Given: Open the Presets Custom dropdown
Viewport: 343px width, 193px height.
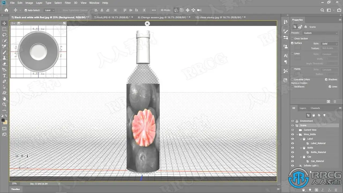Looking at the screenshot, I should (320, 33).
